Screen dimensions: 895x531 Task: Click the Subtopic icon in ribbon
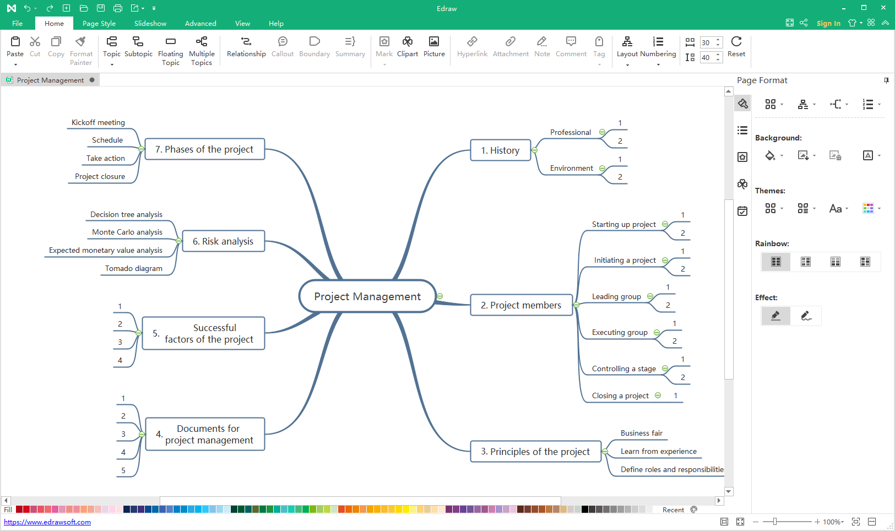point(138,42)
